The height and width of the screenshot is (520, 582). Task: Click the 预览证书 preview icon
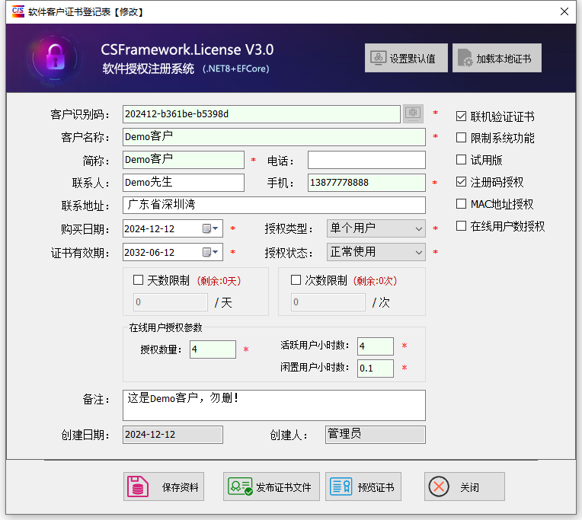(341, 487)
